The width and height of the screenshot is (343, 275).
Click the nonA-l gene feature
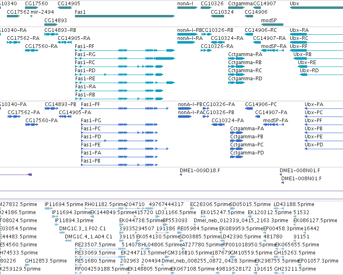click(187, 8)
